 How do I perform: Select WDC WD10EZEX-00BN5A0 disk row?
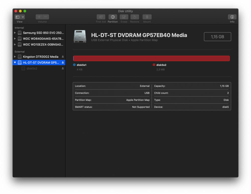(39, 44)
